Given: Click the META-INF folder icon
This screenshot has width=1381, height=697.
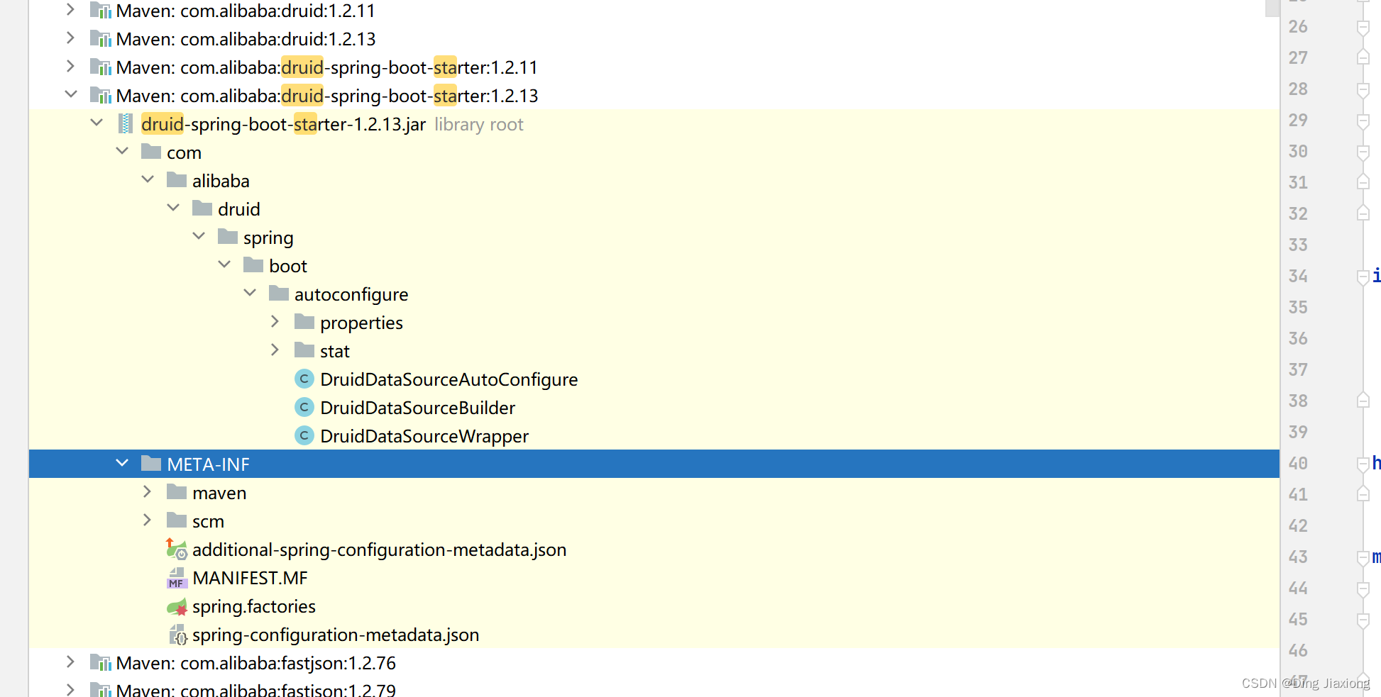Looking at the screenshot, I should click(x=151, y=464).
